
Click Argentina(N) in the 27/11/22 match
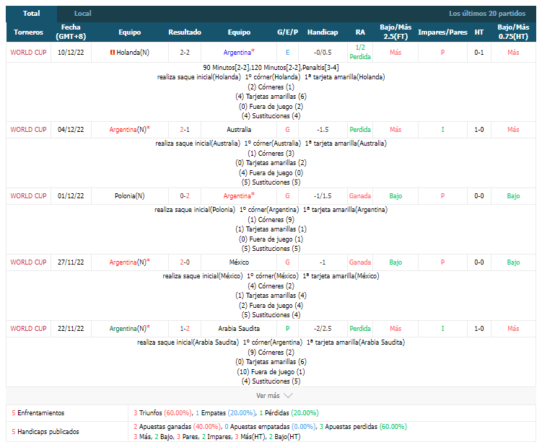(128, 262)
